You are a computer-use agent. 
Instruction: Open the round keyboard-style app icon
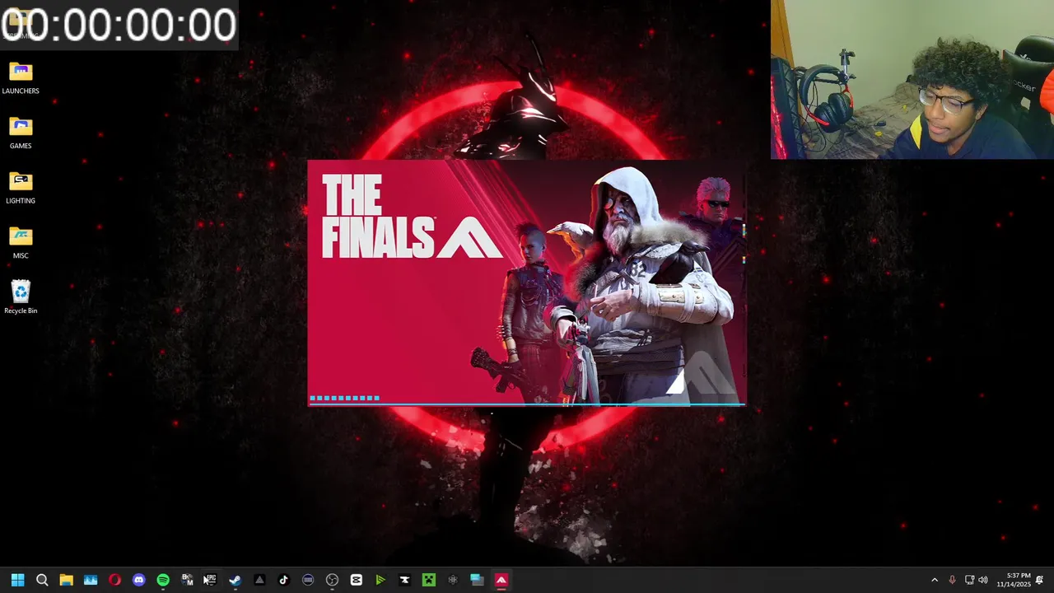[x=308, y=580]
